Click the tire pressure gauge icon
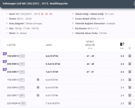This screenshot has width=135, height=108. coord(122,44)
